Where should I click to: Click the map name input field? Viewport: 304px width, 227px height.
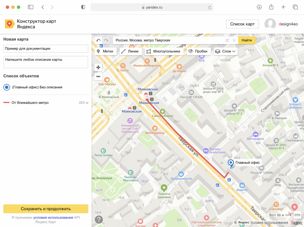click(46, 48)
